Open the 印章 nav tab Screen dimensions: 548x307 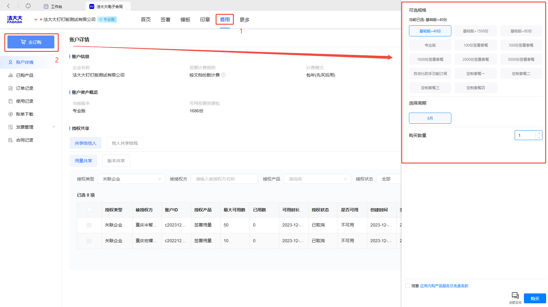205,20
